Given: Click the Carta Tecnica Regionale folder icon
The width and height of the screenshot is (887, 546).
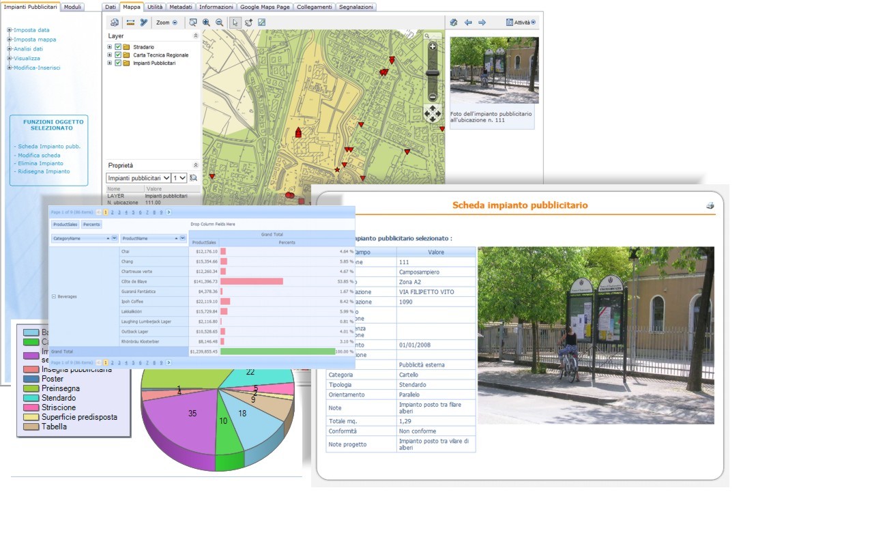Looking at the screenshot, I should click(126, 55).
